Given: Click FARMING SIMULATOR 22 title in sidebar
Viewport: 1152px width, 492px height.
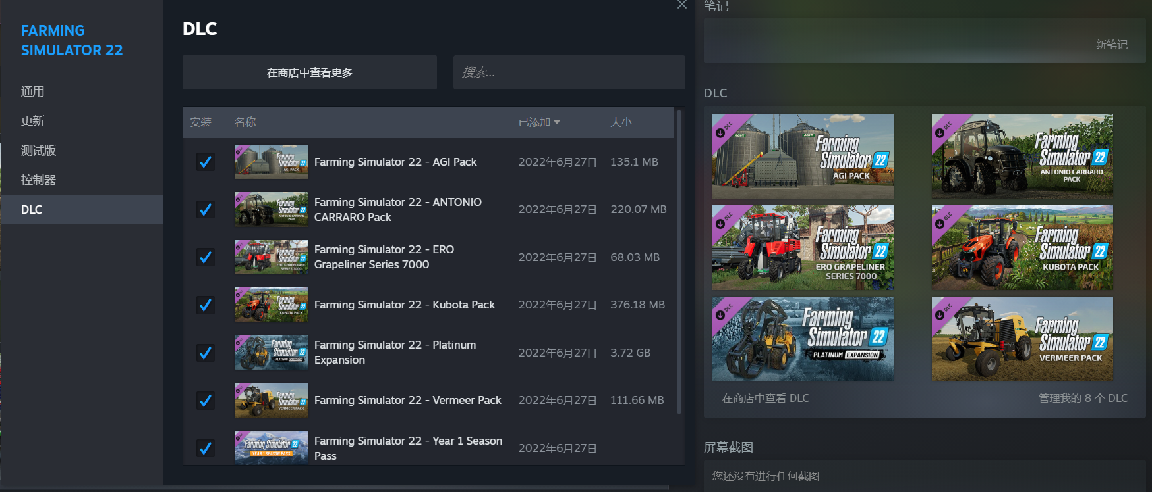Looking at the screenshot, I should 72,40.
